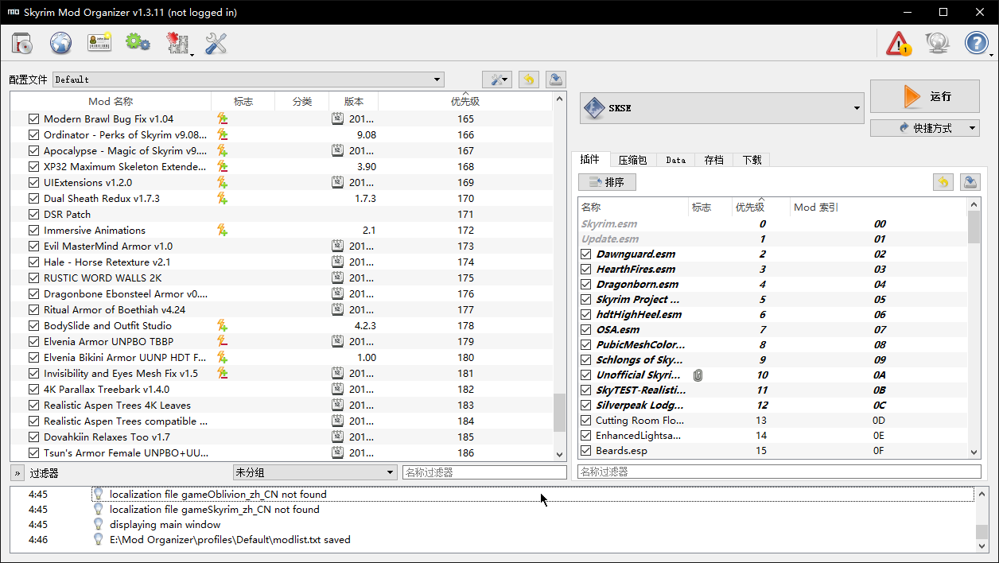Click the lightbulb icon beside displaying main window
Viewport: 999px width, 563px height.
pyautogui.click(x=99, y=524)
